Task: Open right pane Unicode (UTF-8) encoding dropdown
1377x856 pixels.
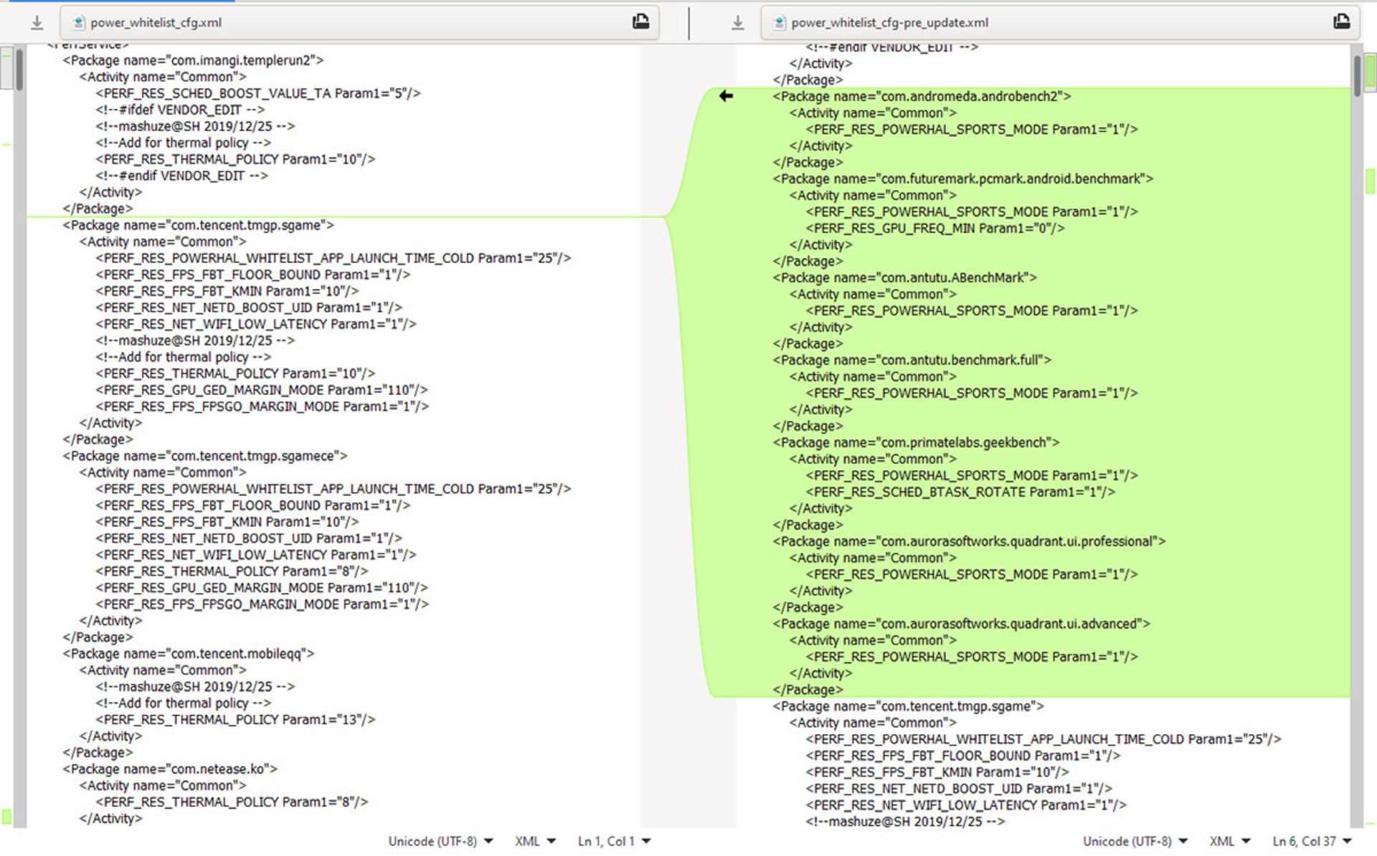Action: point(1135,841)
